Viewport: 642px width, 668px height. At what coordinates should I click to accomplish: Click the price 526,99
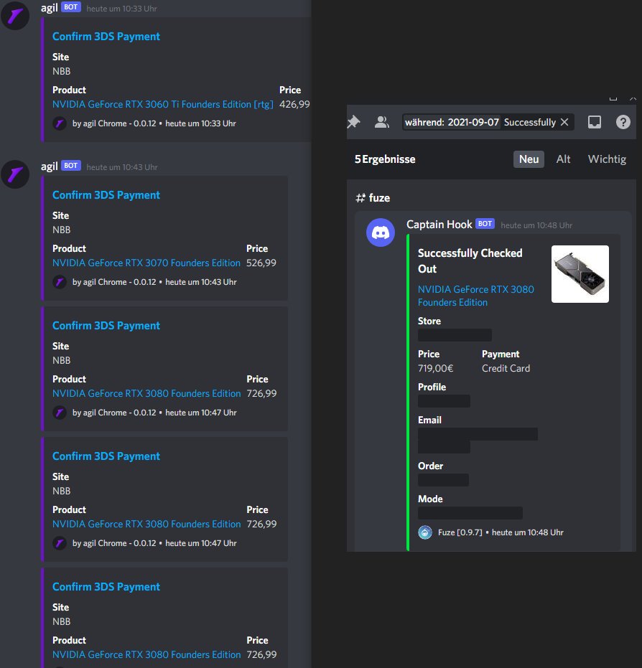pos(261,263)
